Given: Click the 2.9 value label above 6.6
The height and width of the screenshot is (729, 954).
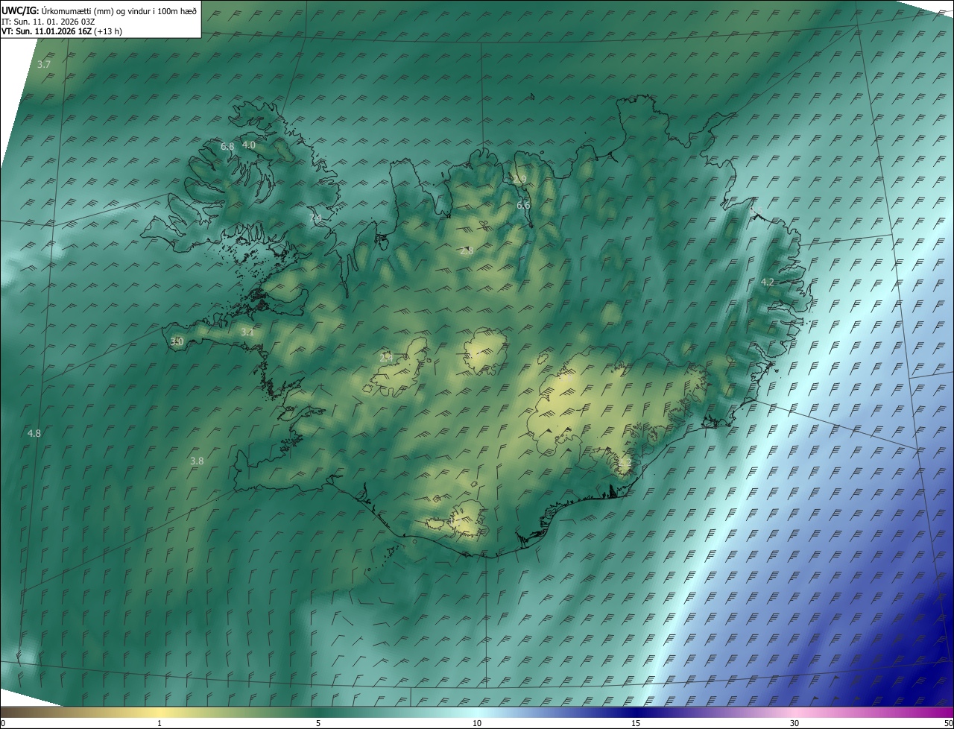Looking at the screenshot, I should (x=519, y=178).
